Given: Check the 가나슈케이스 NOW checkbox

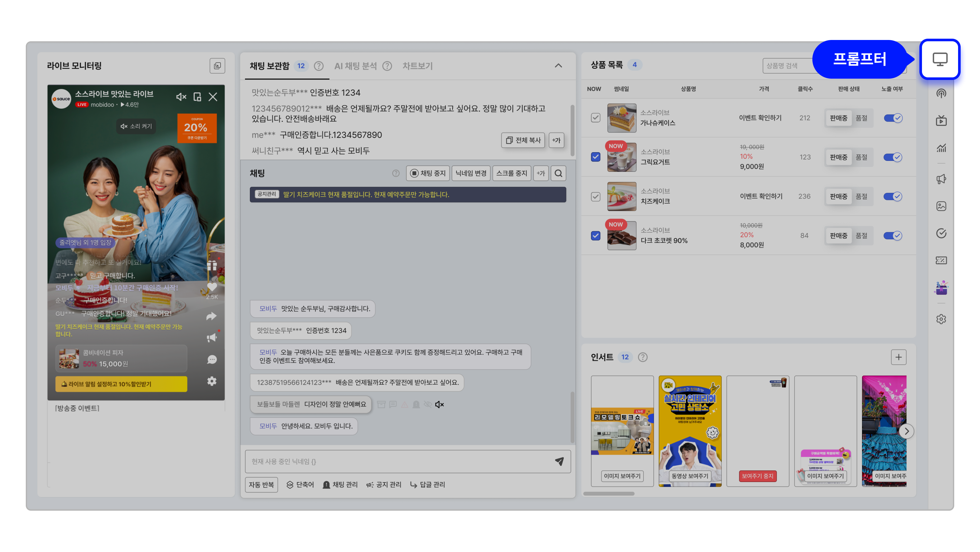Looking at the screenshot, I should 595,118.
